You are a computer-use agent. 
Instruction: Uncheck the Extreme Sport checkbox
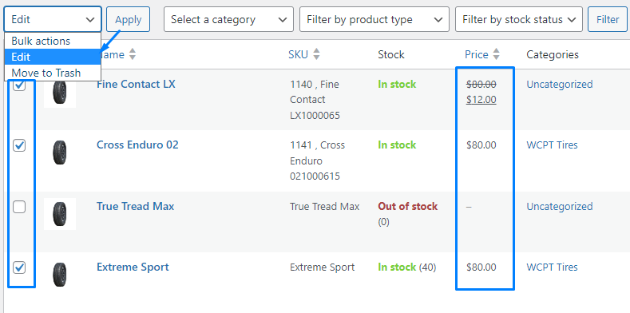click(x=19, y=267)
